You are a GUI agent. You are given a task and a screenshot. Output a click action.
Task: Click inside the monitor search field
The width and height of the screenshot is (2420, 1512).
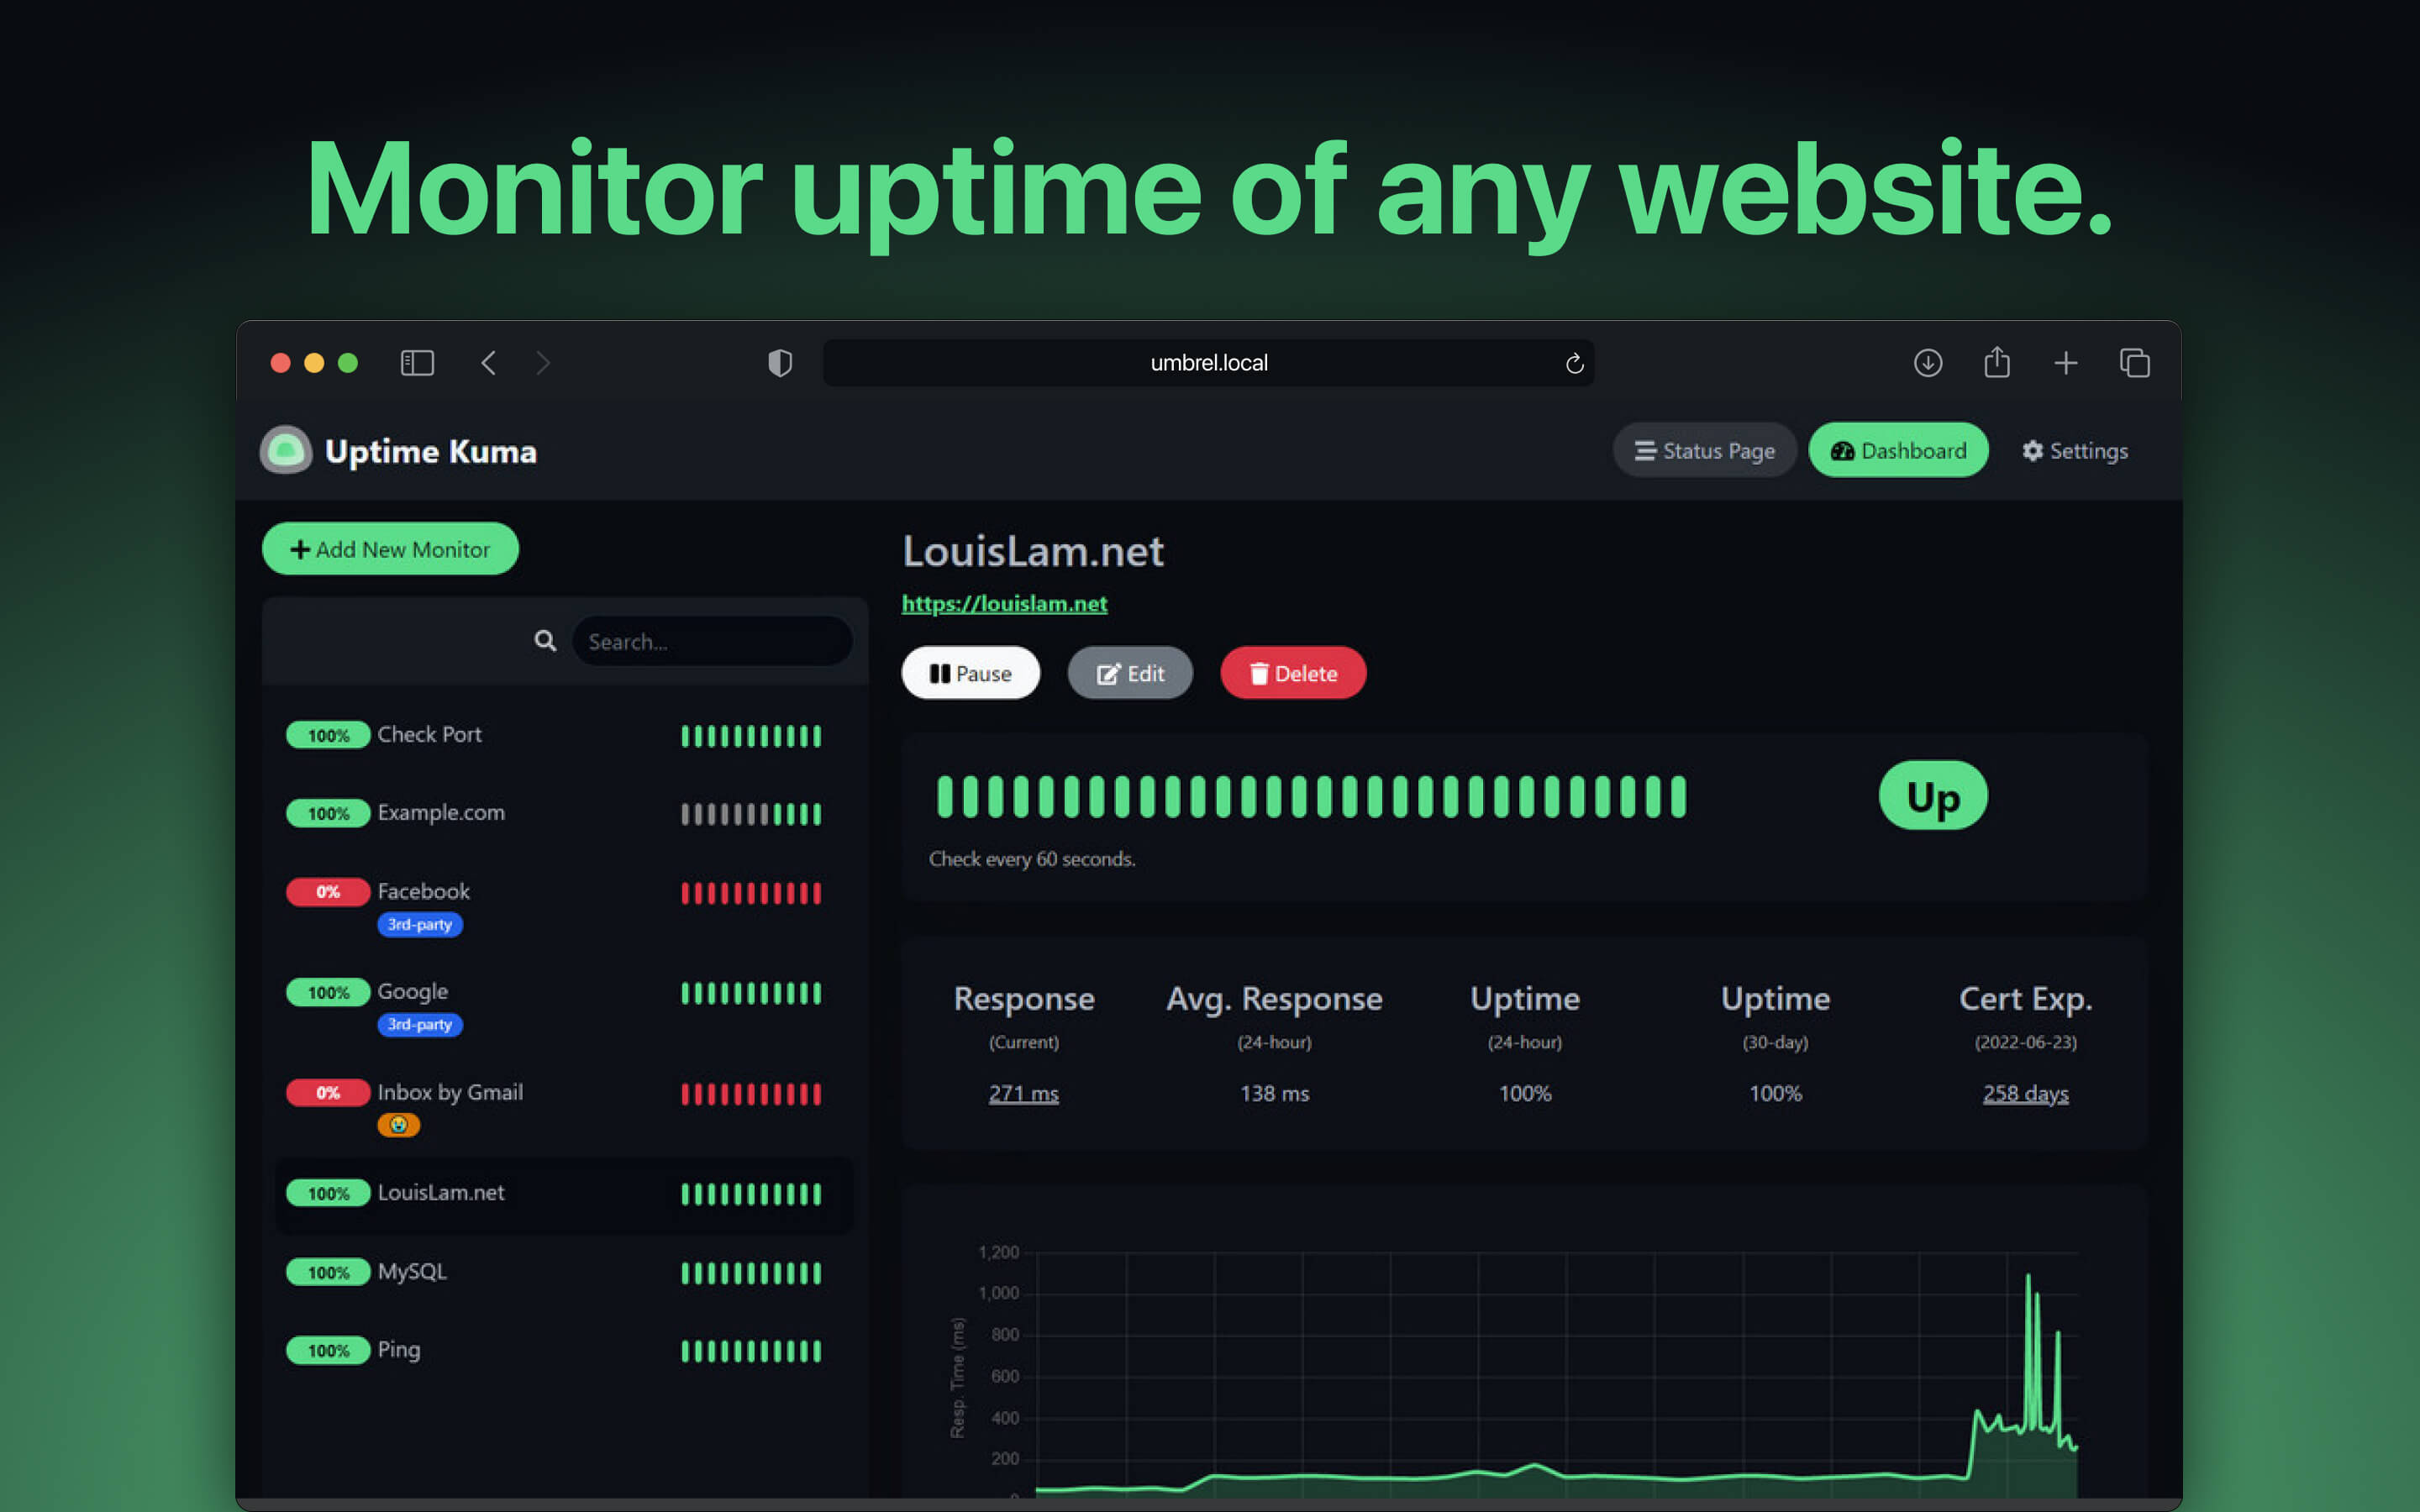pyautogui.click(x=712, y=641)
